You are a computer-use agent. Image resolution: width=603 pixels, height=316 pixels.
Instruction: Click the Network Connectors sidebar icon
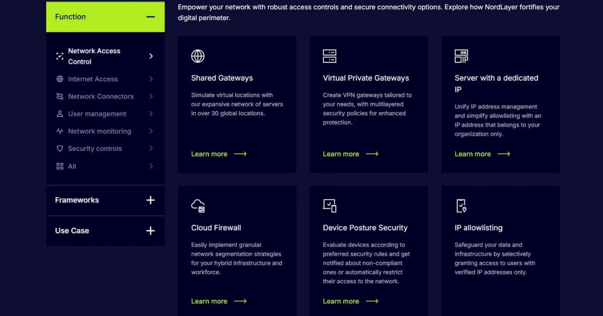[60, 96]
